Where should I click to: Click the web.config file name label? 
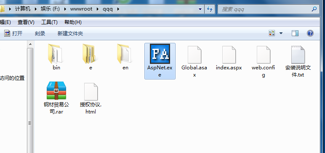click(264, 71)
